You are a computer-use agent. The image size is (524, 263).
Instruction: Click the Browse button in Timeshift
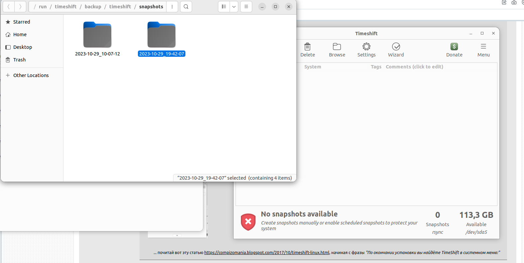click(x=337, y=50)
